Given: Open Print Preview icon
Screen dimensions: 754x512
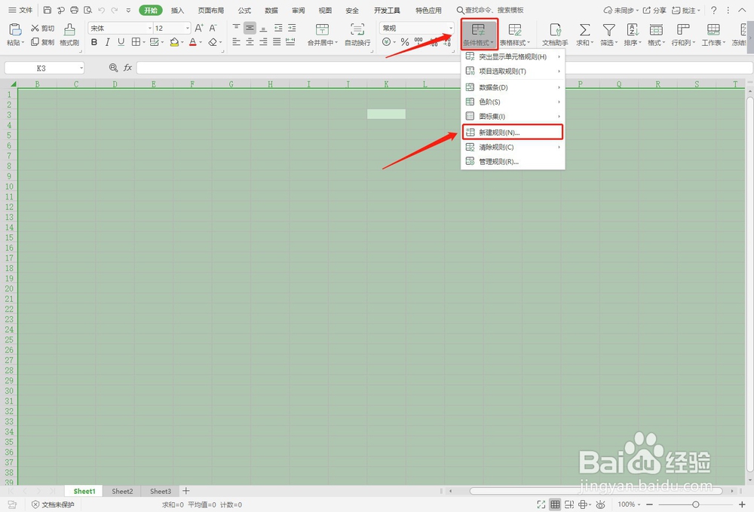Looking at the screenshot, I should 87,10.
